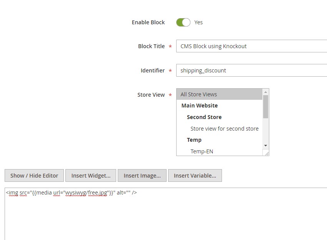
Task: Click the required asterisk beside Block Title
Action: 170,46
